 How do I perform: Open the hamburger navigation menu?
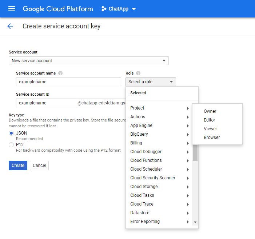[x=12, y=8]
